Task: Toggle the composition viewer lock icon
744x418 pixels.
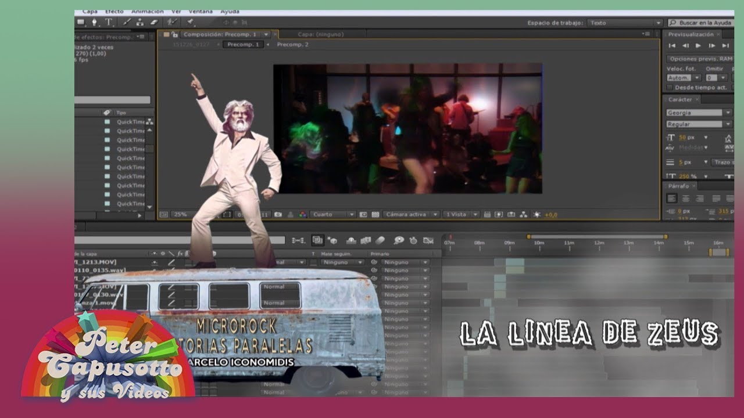Action: pos(174,34)
